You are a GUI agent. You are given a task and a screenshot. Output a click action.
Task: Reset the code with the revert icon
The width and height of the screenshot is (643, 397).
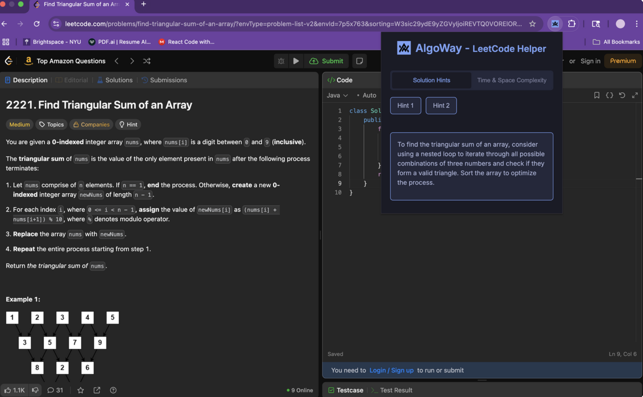pyautogui.click(x=622, y=95)
